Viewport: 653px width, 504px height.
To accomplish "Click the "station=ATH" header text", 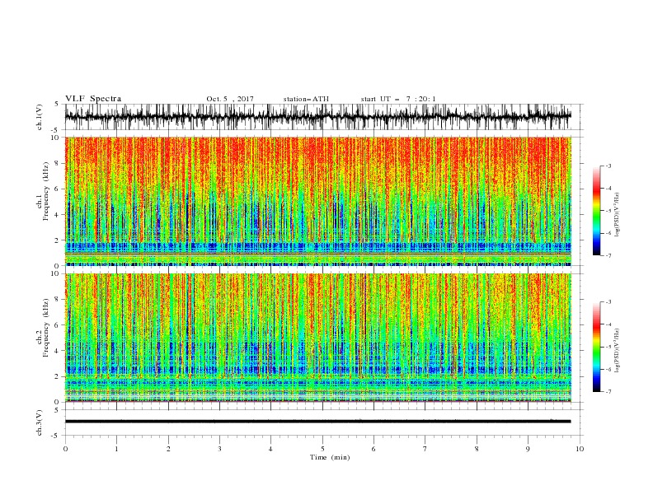I will click(x=306, y=99).
